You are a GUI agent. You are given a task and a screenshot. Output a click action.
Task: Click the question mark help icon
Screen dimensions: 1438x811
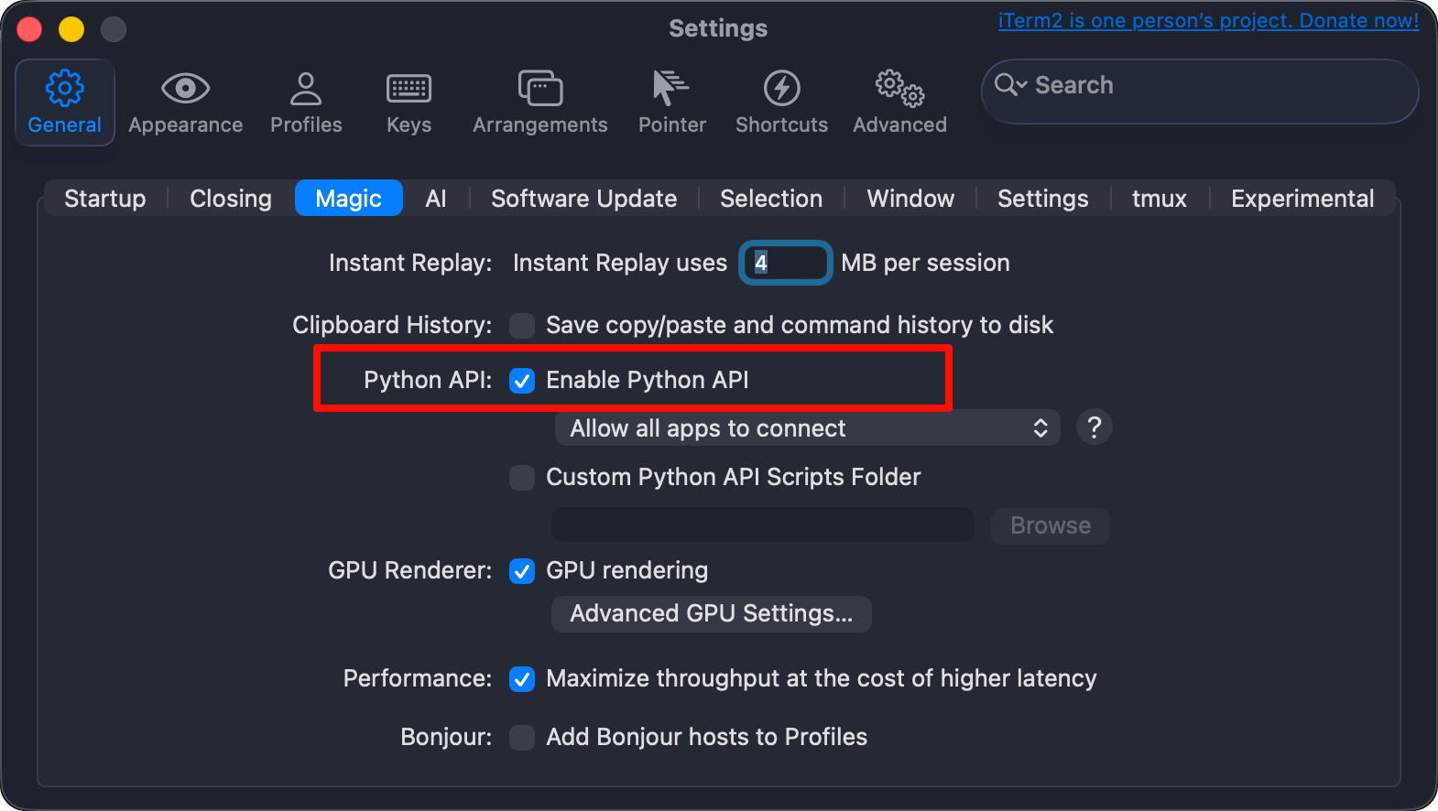coord(1094,427)
